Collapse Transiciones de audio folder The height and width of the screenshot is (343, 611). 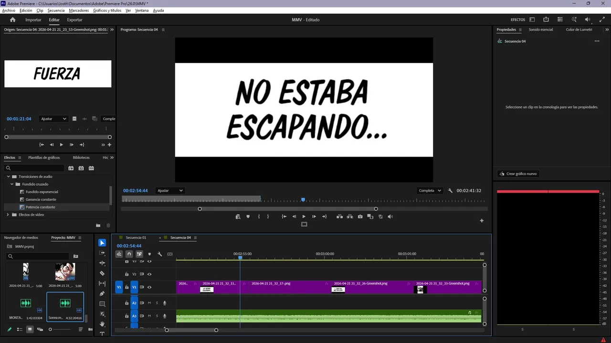[8, 177]
